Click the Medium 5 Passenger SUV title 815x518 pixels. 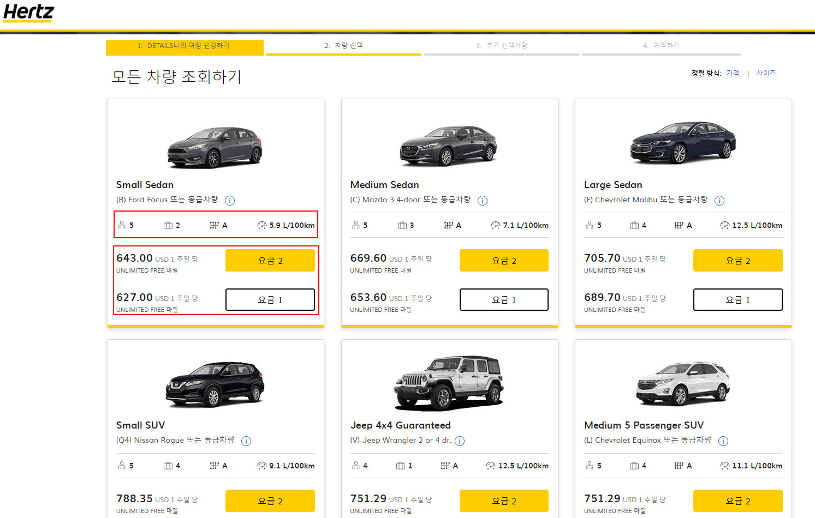coord(644,425)
